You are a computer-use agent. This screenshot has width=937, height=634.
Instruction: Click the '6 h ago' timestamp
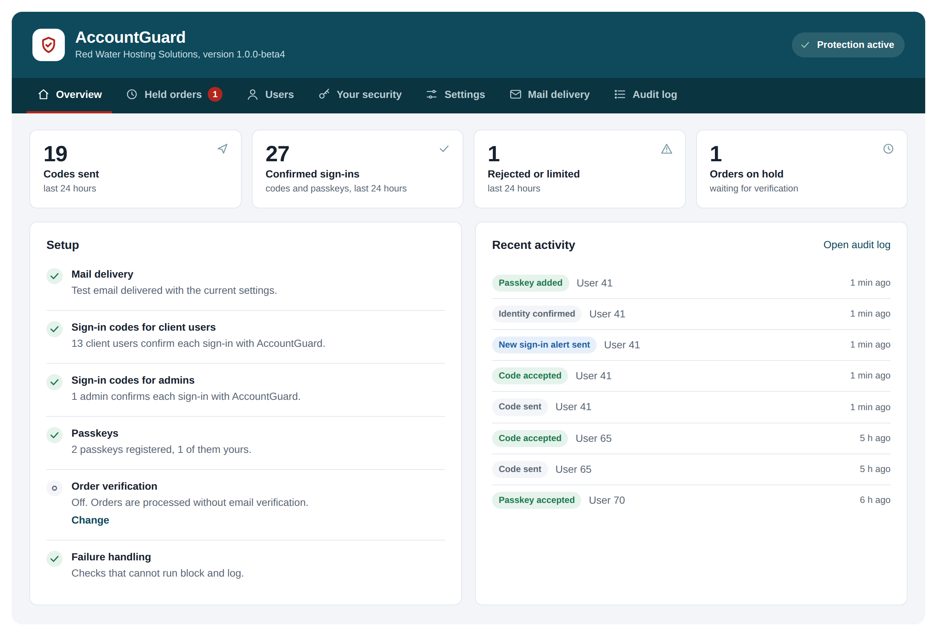[x=875, y=500]
